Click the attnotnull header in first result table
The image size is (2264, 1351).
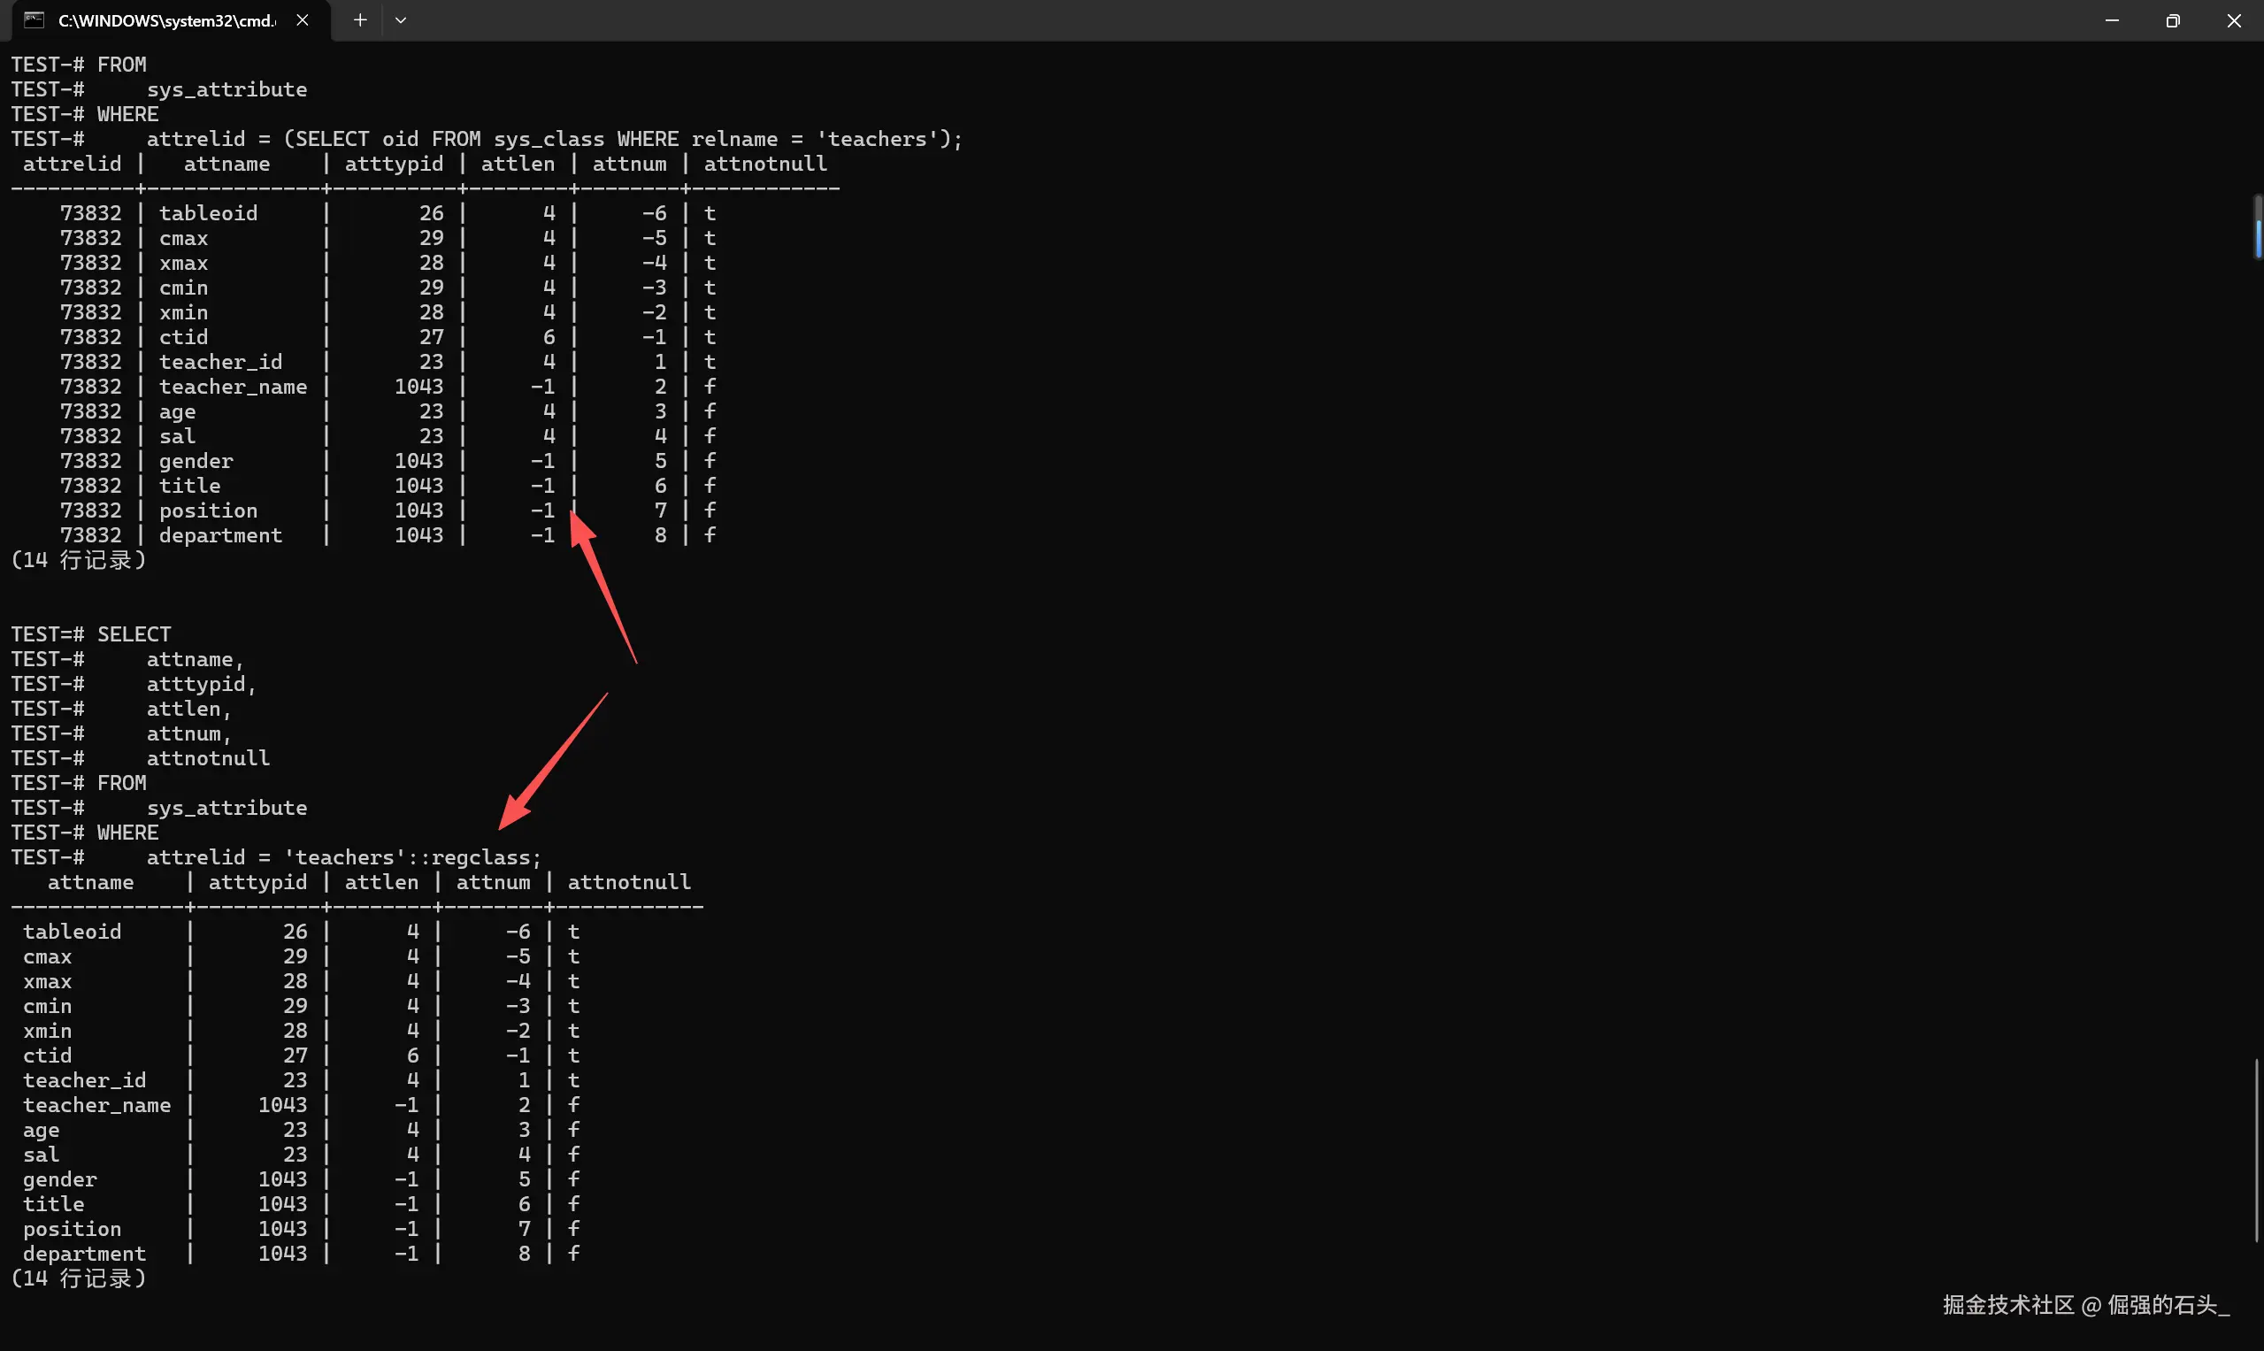[764, 164]
